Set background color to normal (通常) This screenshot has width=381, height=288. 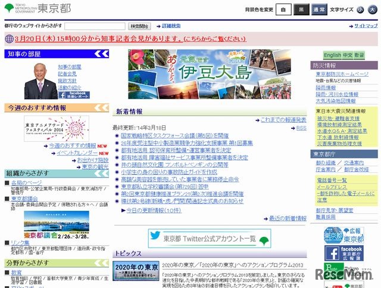coord(319,10)
